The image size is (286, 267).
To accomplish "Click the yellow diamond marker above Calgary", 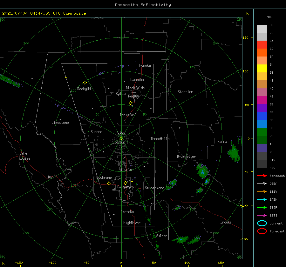I will 126,183.
